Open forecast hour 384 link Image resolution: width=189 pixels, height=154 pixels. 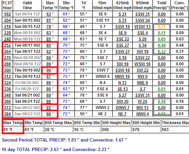(7, 114)
